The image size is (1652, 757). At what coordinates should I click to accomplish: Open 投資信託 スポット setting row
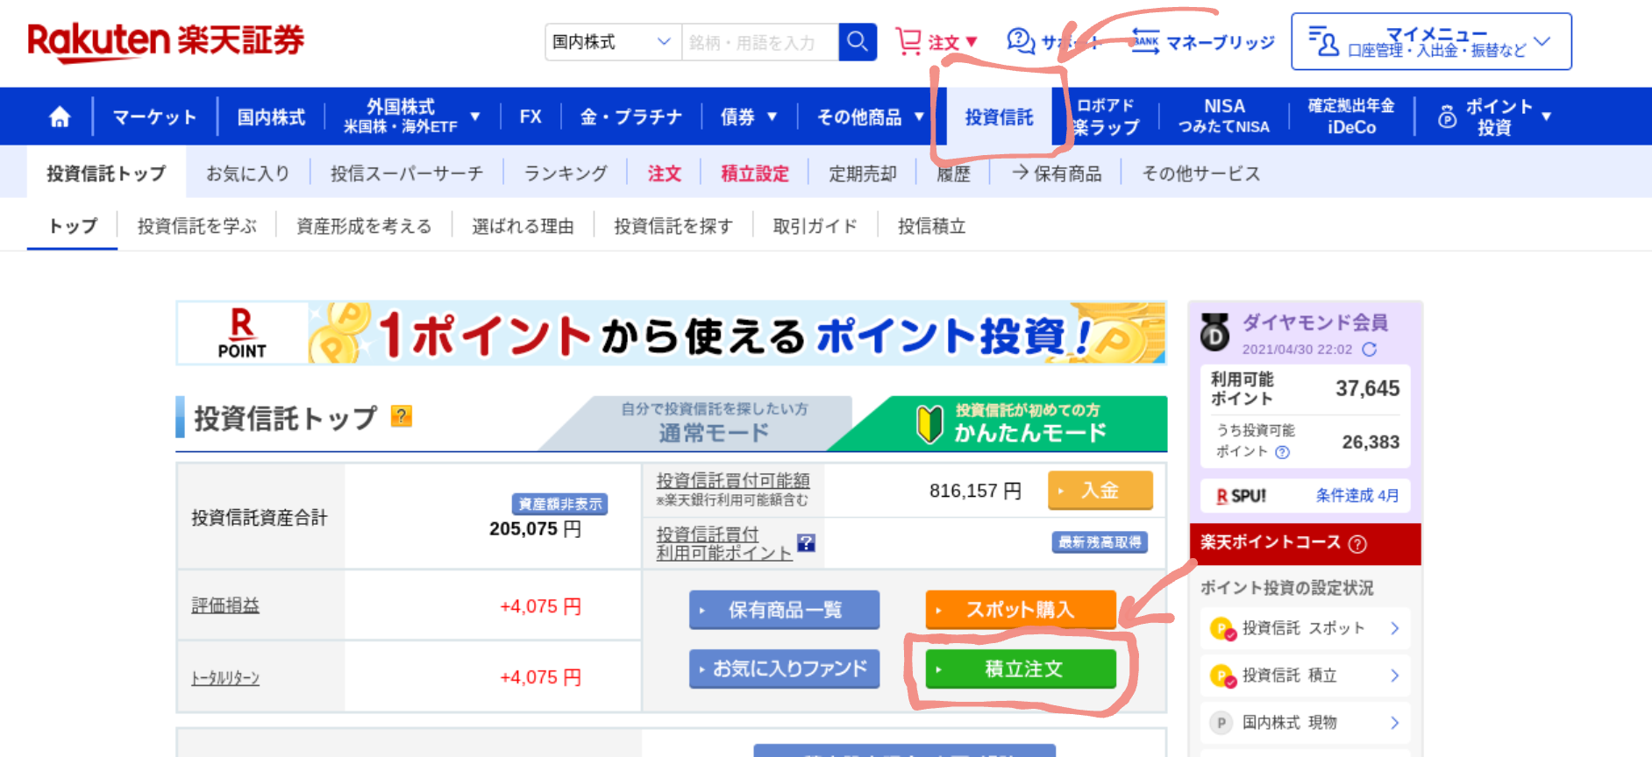point(1305,628)
